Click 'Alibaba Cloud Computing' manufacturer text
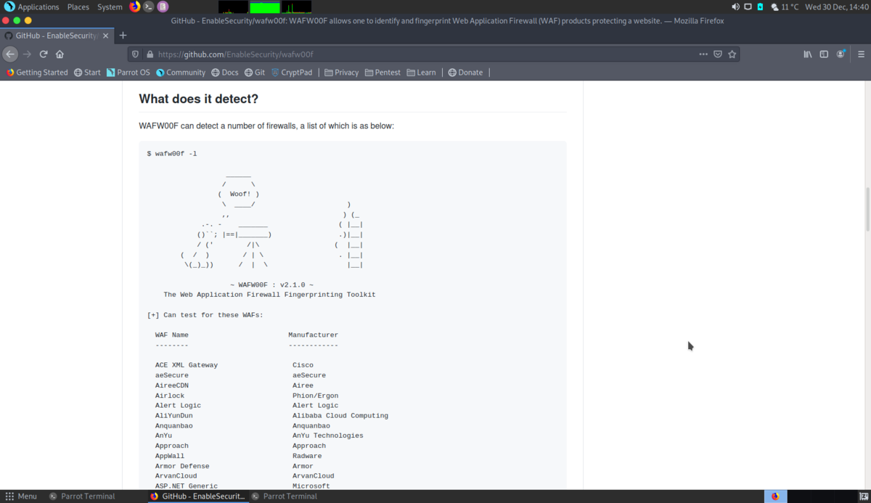Image resolution: width=871 pixels, height=503 pixels. [x=340, y=416]
